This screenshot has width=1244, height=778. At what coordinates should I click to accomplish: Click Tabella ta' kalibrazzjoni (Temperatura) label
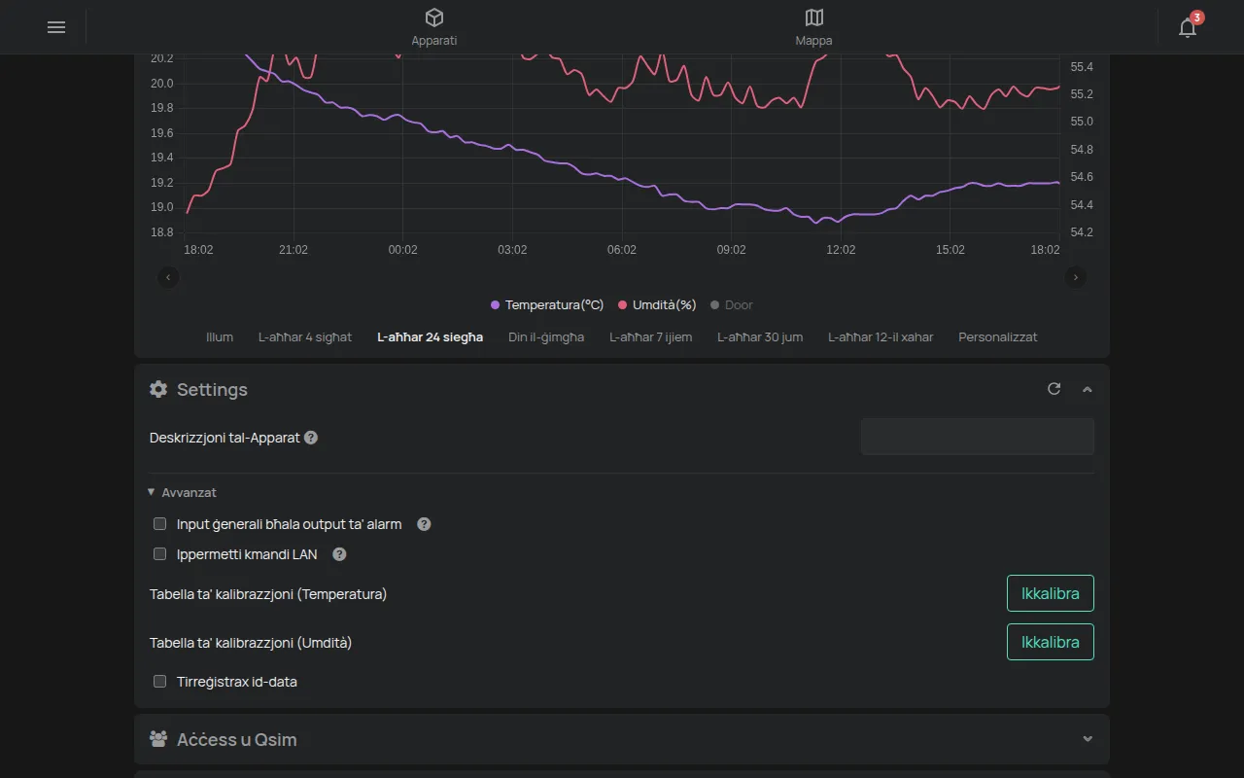(268, 593)
